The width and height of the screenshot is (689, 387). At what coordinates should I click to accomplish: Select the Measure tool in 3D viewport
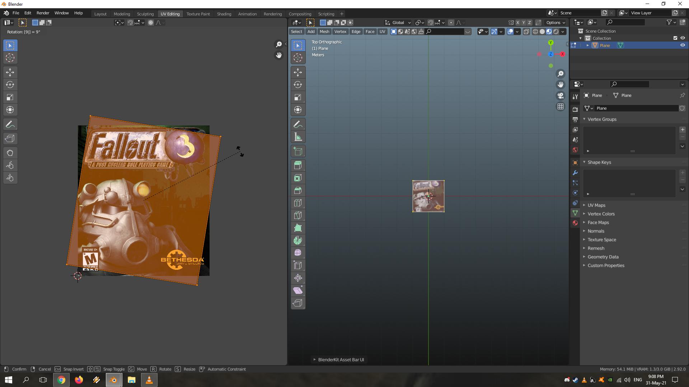[298, 137]
